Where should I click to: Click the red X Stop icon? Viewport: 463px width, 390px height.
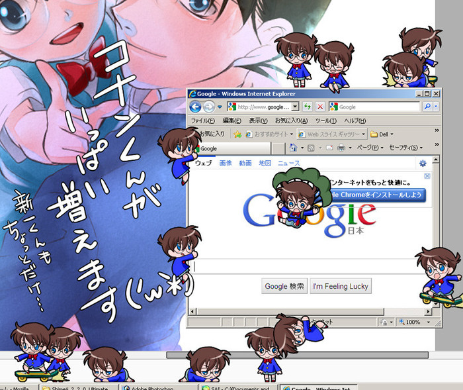pos(320,107)
